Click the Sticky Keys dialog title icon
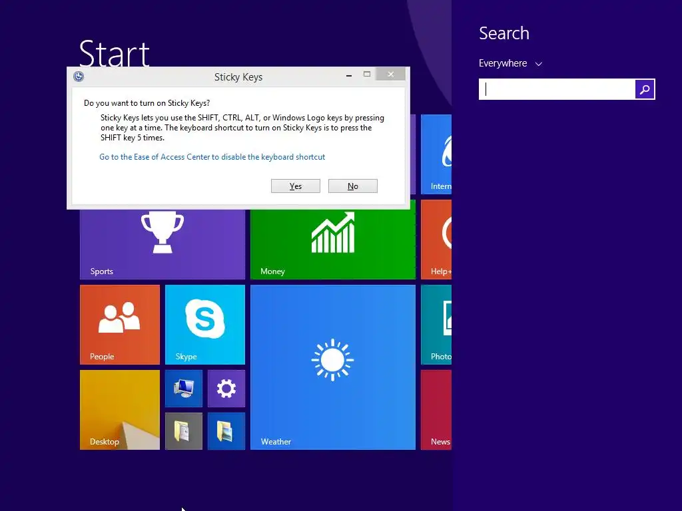The image size is (682, 511). click(79, 77)
